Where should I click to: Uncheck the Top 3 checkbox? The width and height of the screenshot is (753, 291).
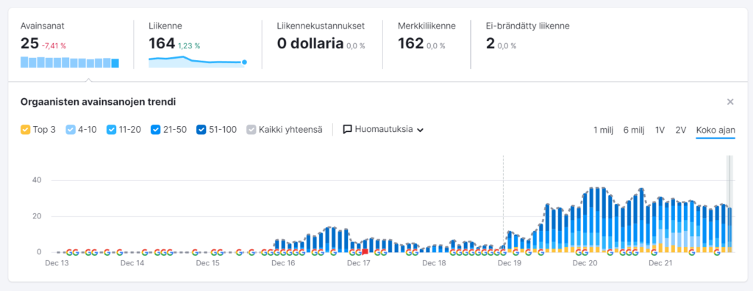(25, 129)
